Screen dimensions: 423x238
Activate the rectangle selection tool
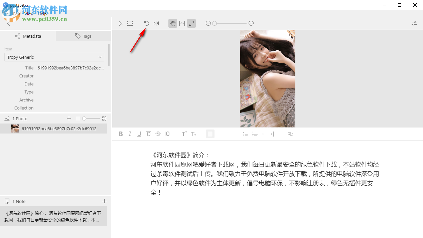130,23
